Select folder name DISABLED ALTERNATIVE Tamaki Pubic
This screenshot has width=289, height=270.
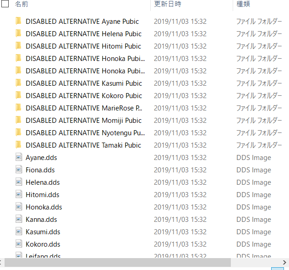83,145
